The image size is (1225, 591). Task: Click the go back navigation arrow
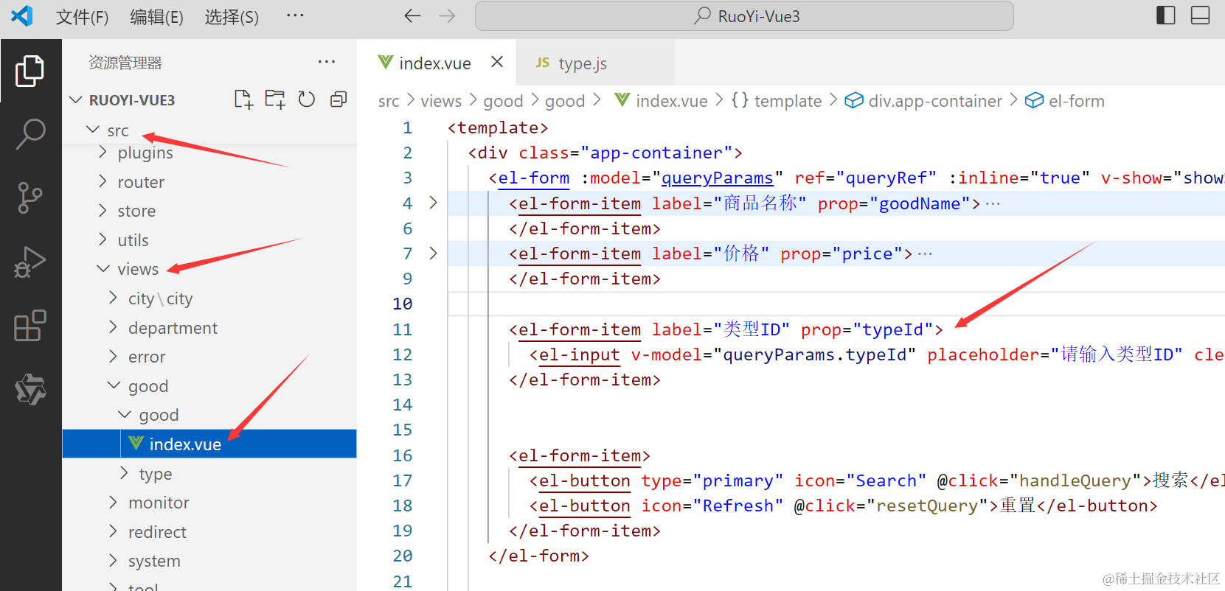pyautogui.click(x=412, y=15)
